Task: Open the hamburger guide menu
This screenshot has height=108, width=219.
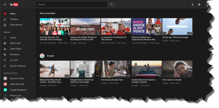Action: [x=5, y=4]
